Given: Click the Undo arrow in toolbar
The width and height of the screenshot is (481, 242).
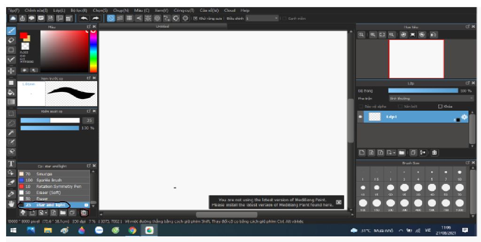Looking at the screenshot, I should tap(84, 18).
